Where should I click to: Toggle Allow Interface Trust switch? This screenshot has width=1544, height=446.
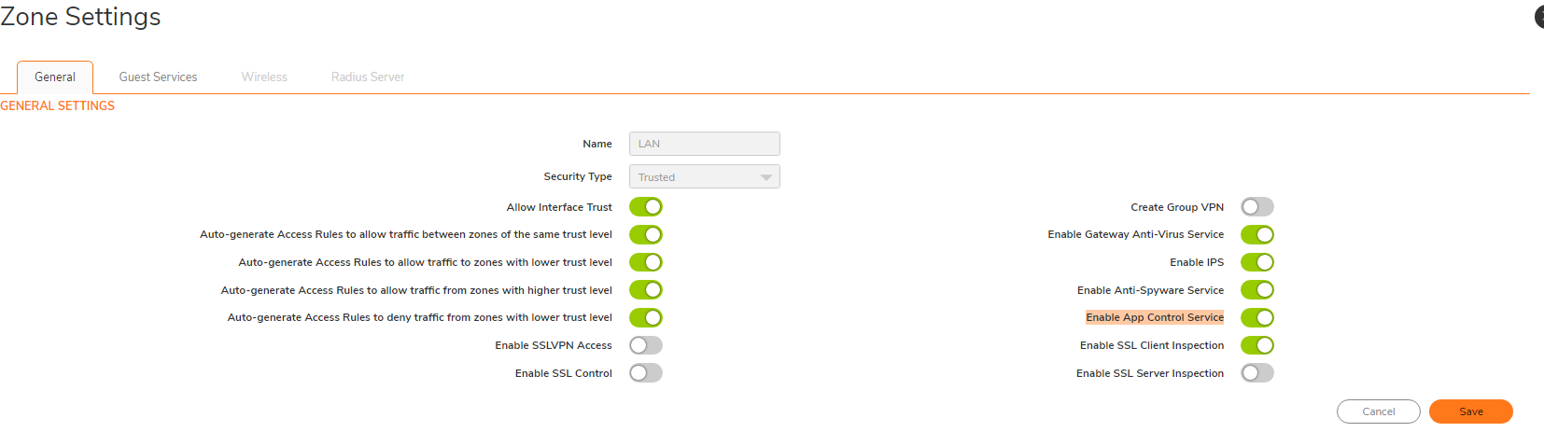tap(645, 207)
